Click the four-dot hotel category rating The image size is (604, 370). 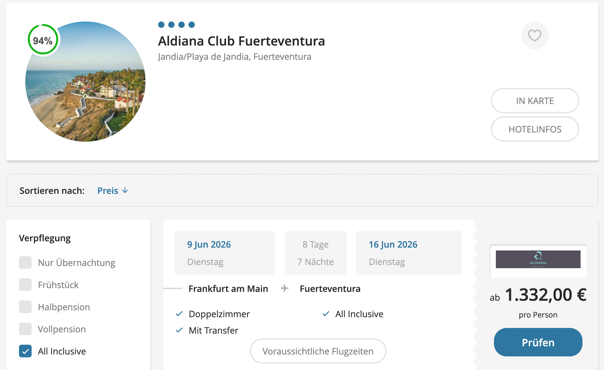(176, 25)
